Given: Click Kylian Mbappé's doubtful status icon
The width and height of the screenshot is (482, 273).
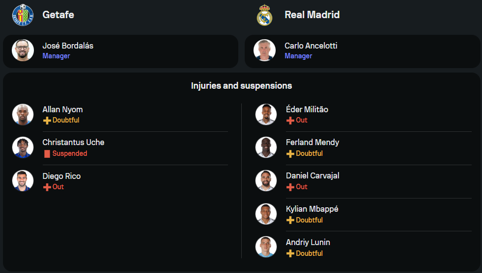Looking at the screenshot, I should [290, 221].
